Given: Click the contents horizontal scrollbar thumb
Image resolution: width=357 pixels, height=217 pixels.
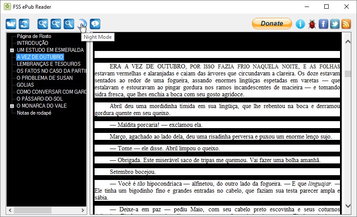Looking at the screenshot, I should pos(33,210).
